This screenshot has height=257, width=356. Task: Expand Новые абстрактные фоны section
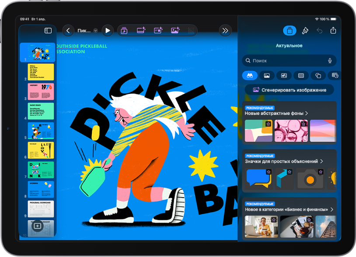[x=276, y=113]
